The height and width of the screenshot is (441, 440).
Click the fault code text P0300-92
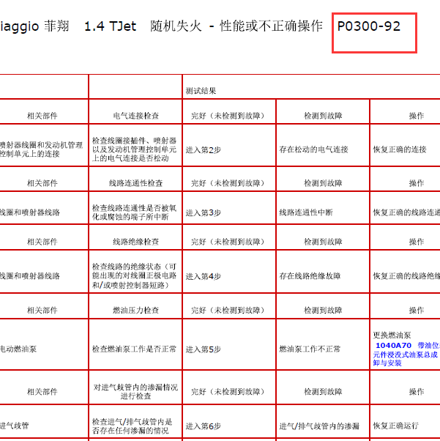click(x=368, y=26)
